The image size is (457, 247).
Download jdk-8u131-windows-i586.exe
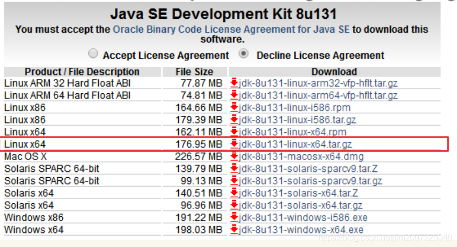pos(303,218)
